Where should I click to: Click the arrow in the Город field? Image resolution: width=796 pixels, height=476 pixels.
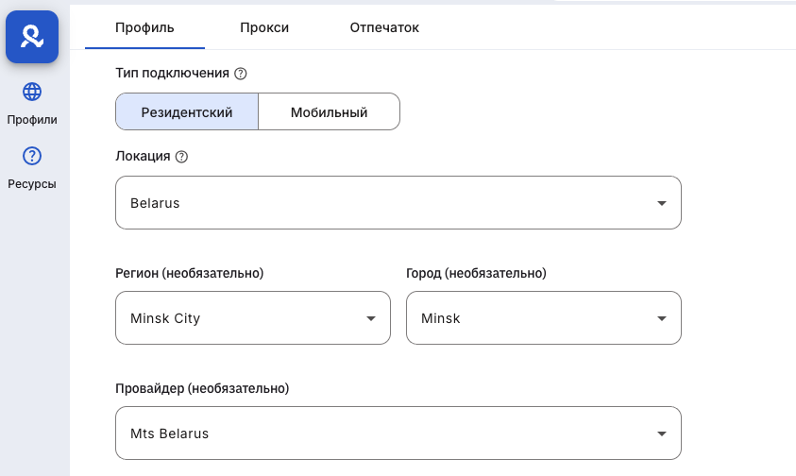coord(662,318)
